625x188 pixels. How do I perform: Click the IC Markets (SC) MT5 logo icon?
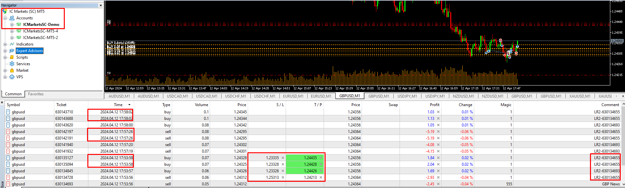[x=5, y=11]
